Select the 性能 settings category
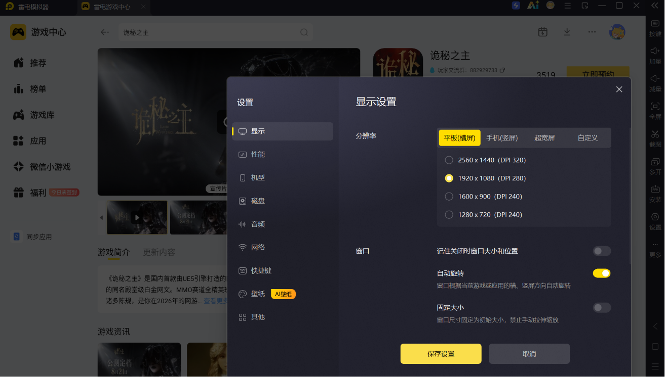 [x=283, y=154]
